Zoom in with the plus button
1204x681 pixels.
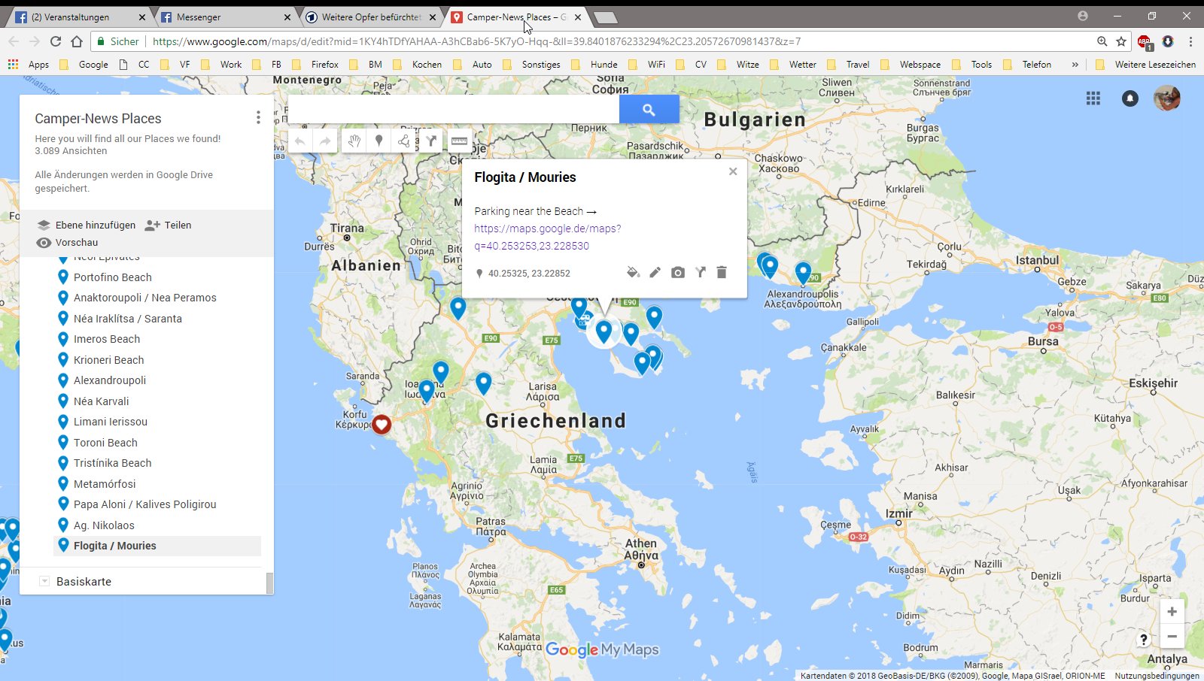[1172, 612]
